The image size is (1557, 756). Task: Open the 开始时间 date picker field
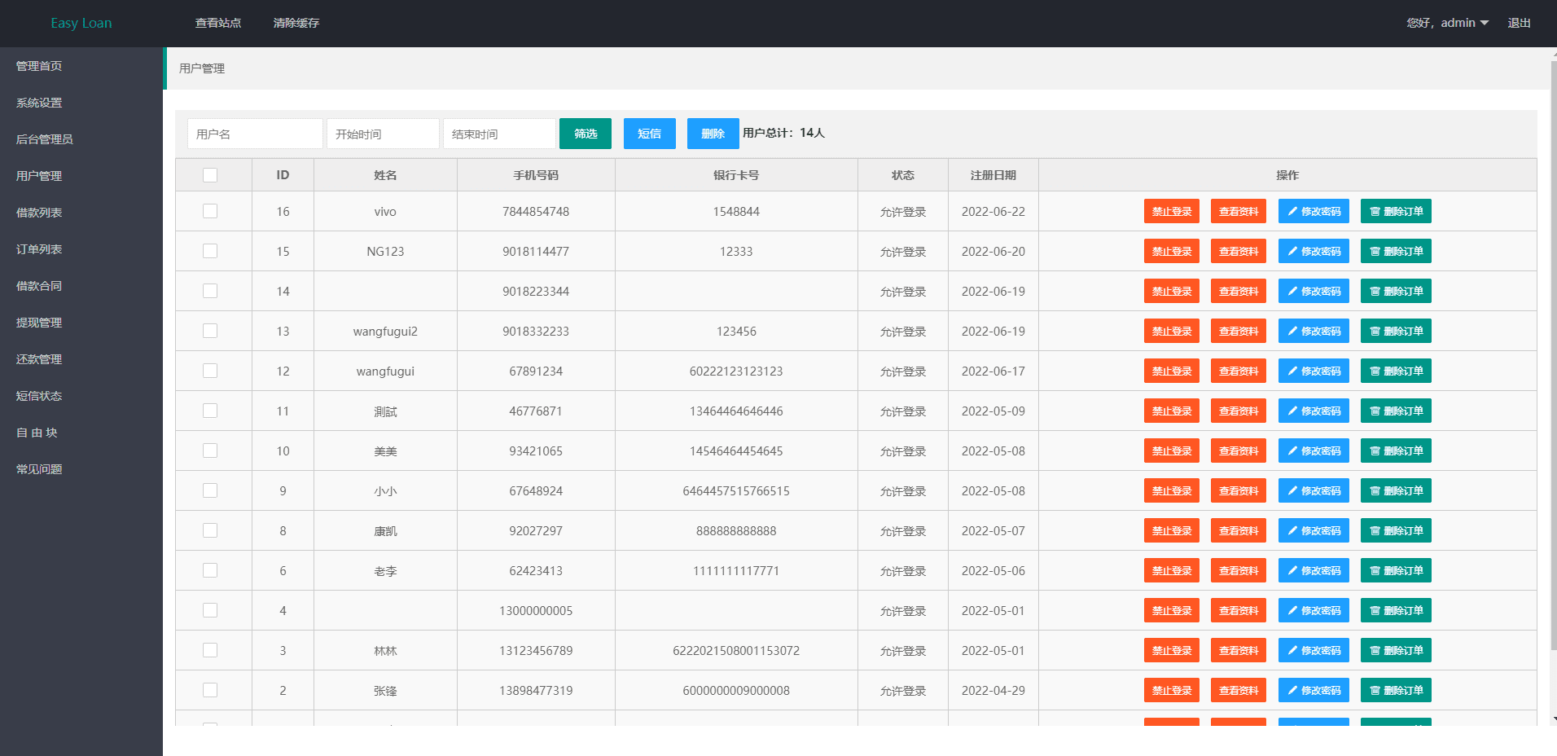pos(383,134)
